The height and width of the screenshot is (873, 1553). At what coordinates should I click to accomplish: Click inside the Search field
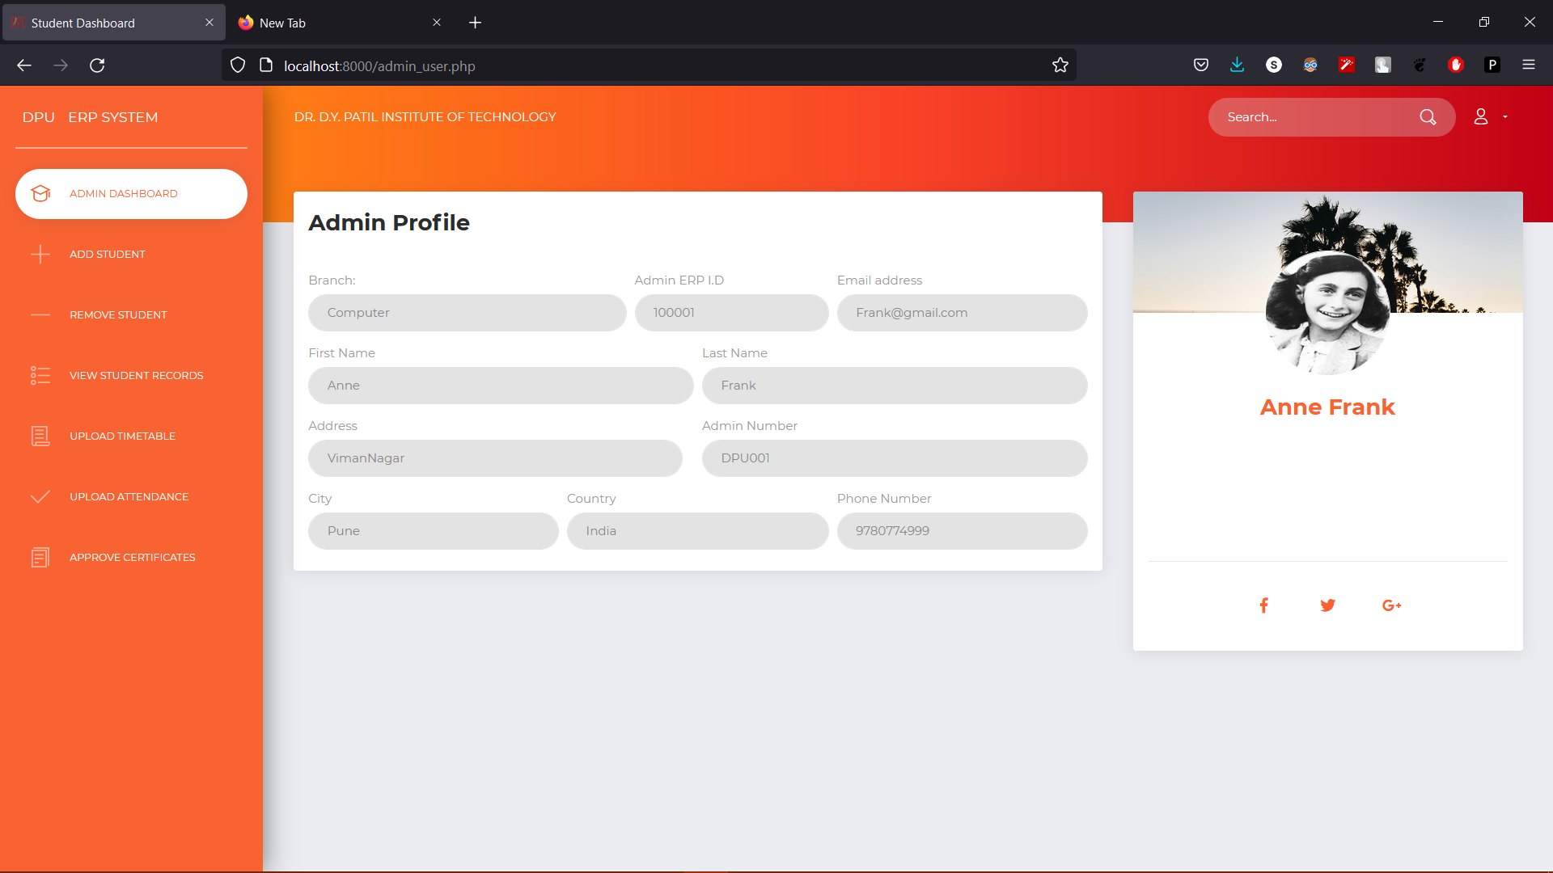1310,116
